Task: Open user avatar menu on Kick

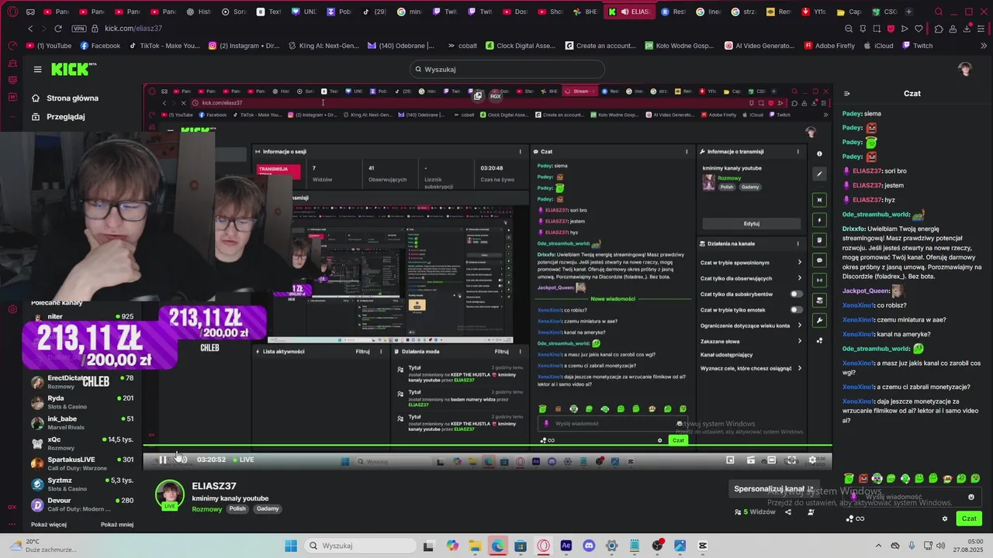Action: tap(965, 69)
